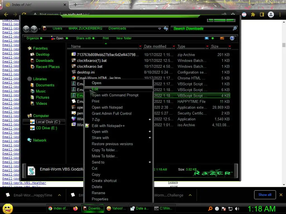Viewport: 286px width, 214px height.
Task: Bookmark the page with the star icon
Action: [x=233, y=14]
